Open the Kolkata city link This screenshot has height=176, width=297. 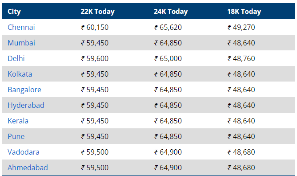pyautogui.click(x=20, y=74)
